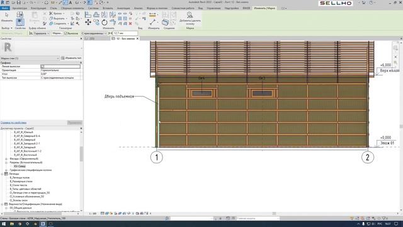Click the Text tool A in quick access toolbar
403x227 pixels.
[70, 3]
